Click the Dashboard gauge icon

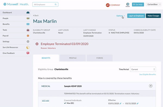[x=28, y=12]
